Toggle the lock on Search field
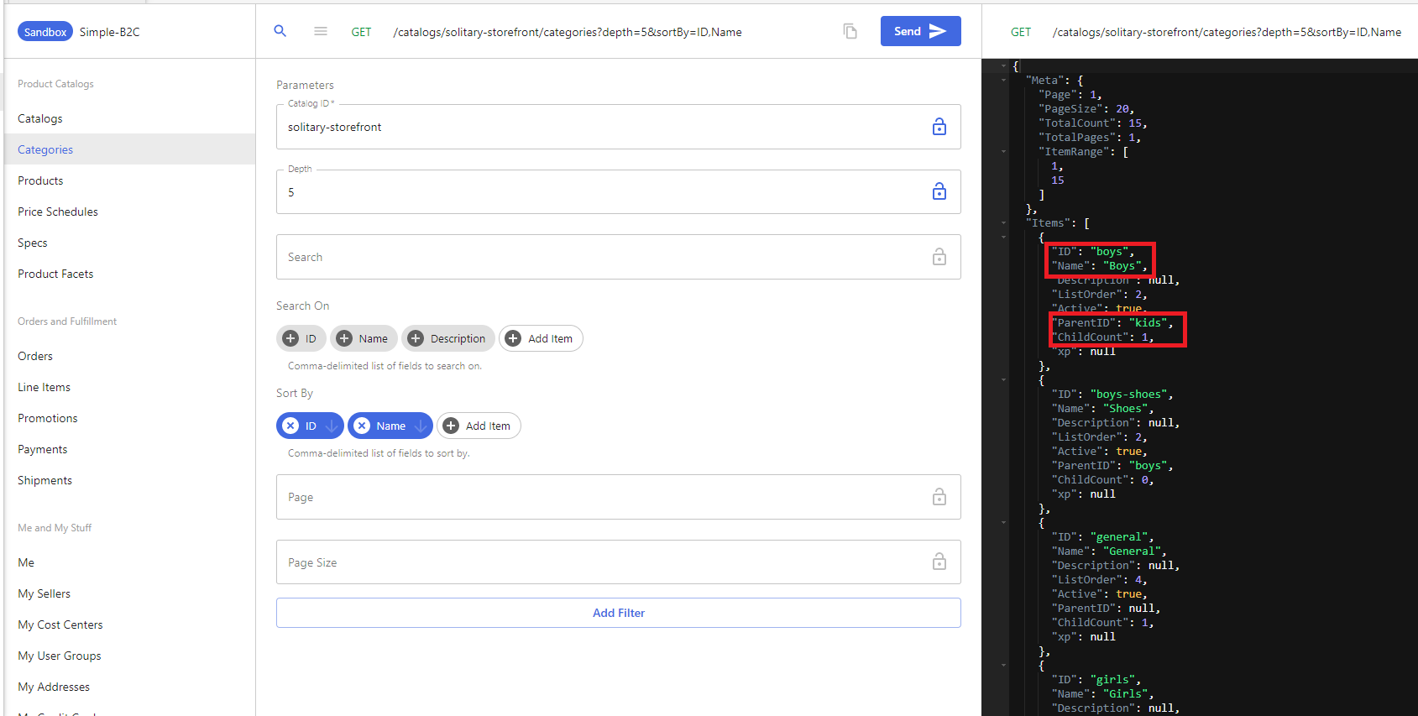Screen dimensions: 1418x716 coord(939,257)
